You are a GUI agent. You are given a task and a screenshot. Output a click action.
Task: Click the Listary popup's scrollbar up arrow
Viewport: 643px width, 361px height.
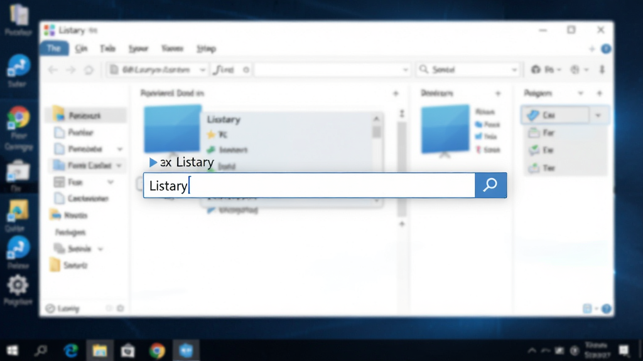377,118
